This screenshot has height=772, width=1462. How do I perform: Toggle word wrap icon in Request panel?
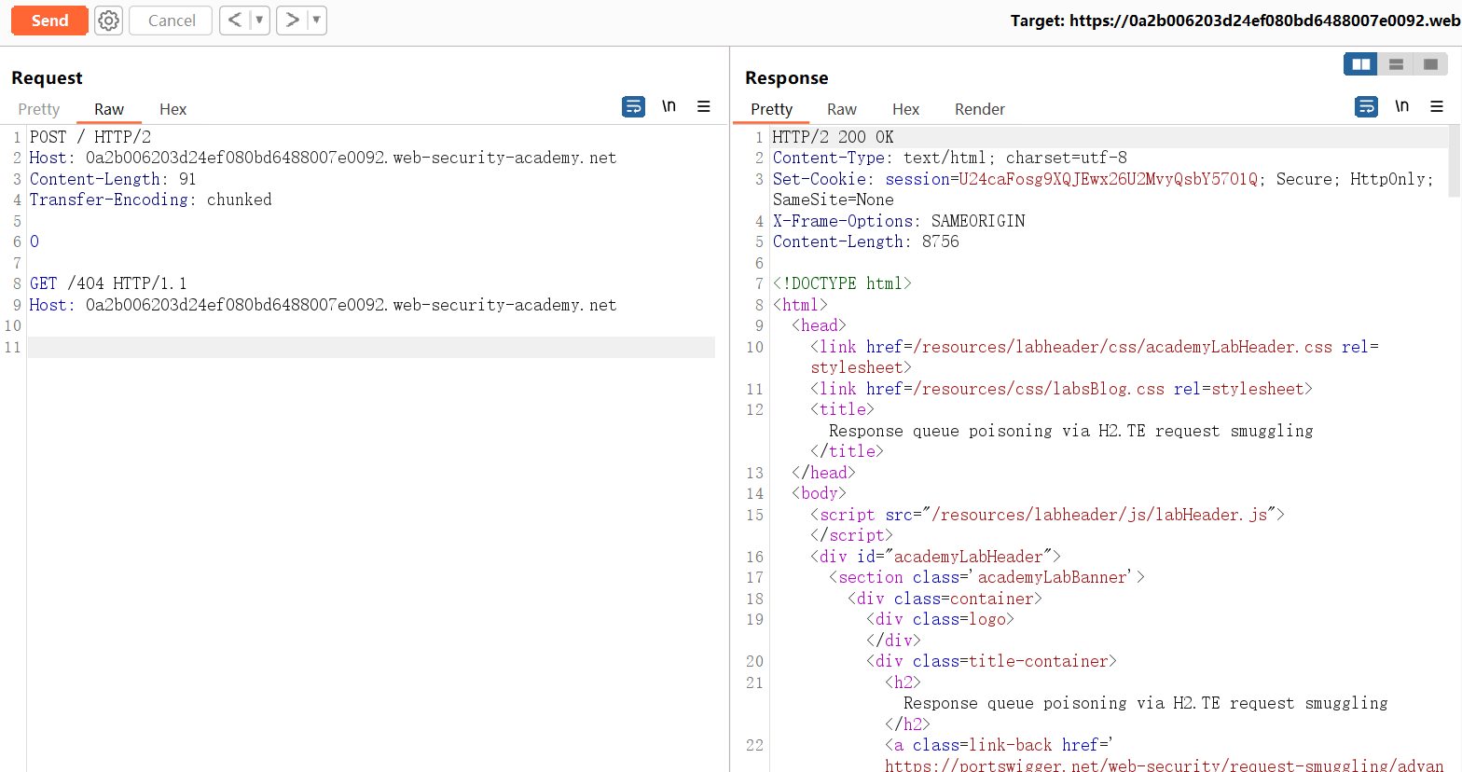633,107
